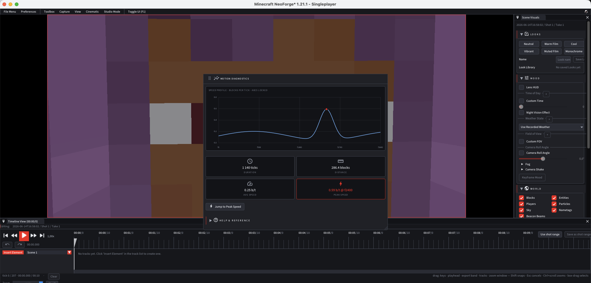The height and width of the screenshot is (283, 591).
Task: Click the Insert Element button
Action: 13,253
